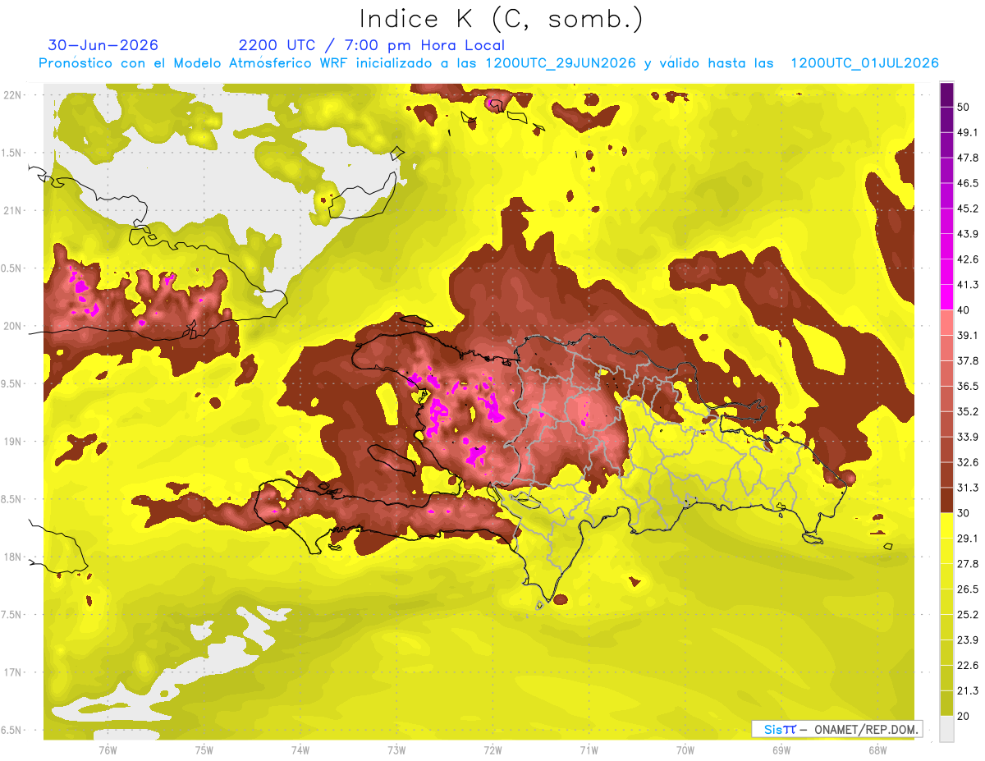Image resolution: width=985 pixels, height=761 pixels.
Task: Click longitude axis label "73W"
Action: coord(396,750)
